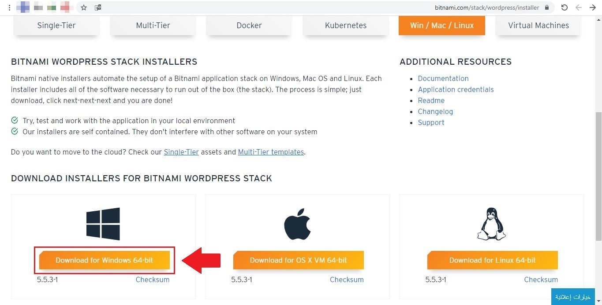This screenshot has width=602, height=305.
Task: Click the Windows logo icon
Action: coord(103,224)
